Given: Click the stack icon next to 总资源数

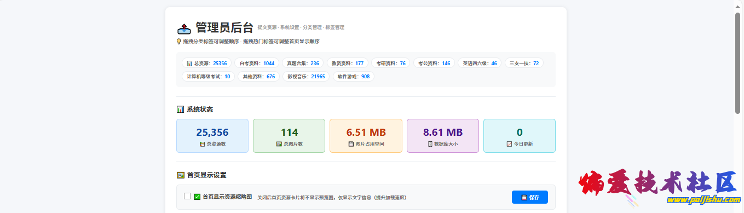Looking at the screenshot, I should [202, 144].
